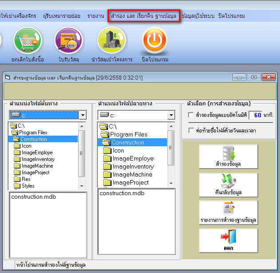Close the backup database window
The width and height of the screenshot is (280, 273).
coord(268,77)
